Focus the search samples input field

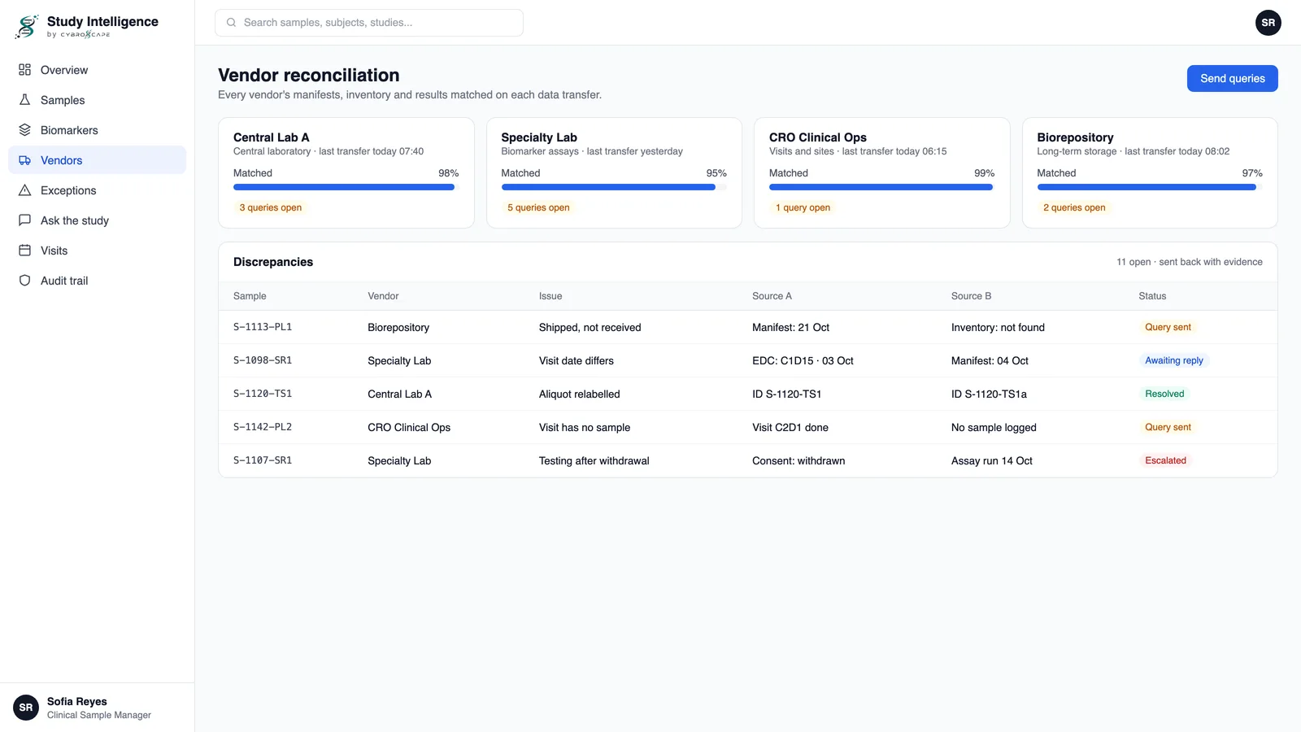pyautogui.click(x=369, y=23)
